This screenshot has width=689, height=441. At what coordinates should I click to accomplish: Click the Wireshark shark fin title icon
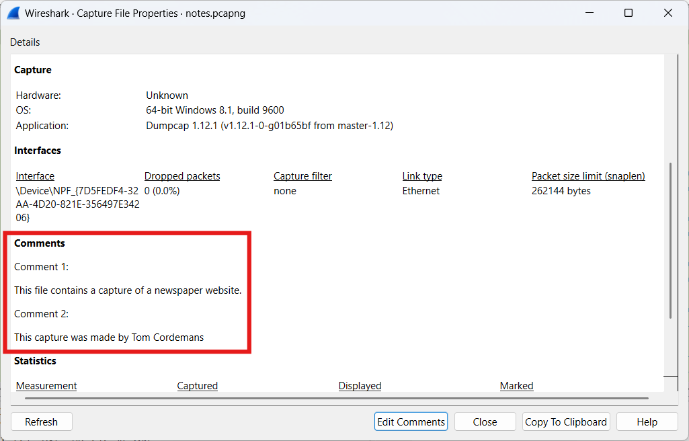coord(13,13)
